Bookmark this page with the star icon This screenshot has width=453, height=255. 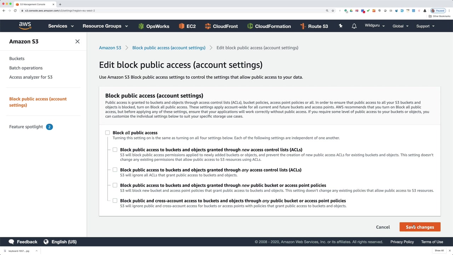[333, 11]
